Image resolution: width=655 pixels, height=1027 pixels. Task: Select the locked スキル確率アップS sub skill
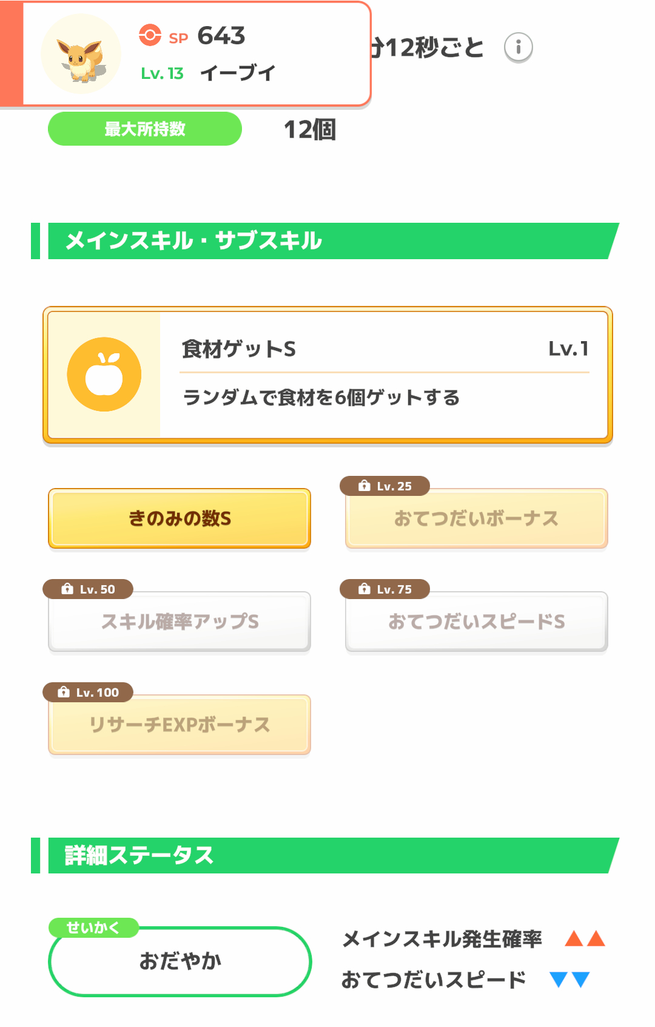pyautogui.click(x=180, y=622)
